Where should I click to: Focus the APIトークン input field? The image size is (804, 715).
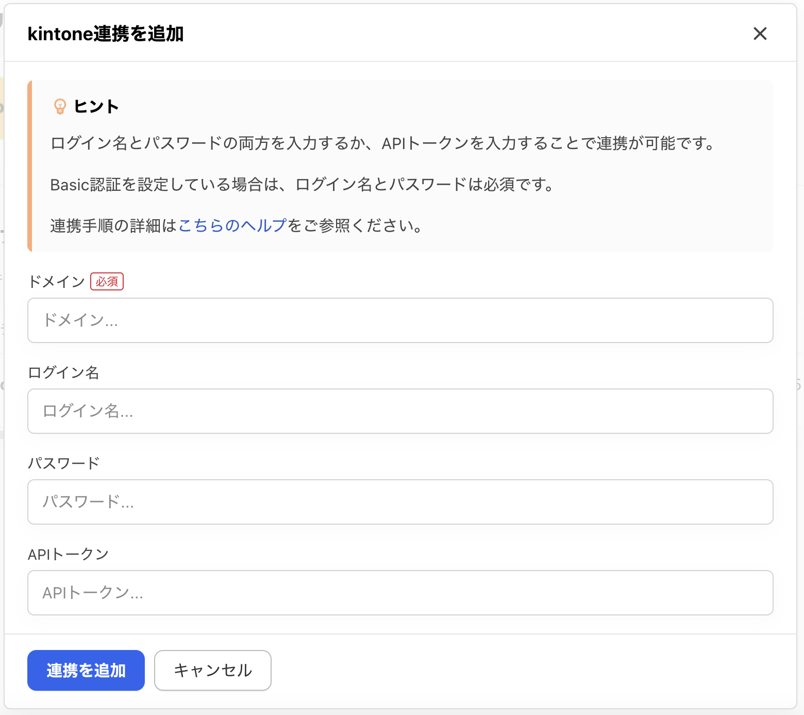click(400, 593)
